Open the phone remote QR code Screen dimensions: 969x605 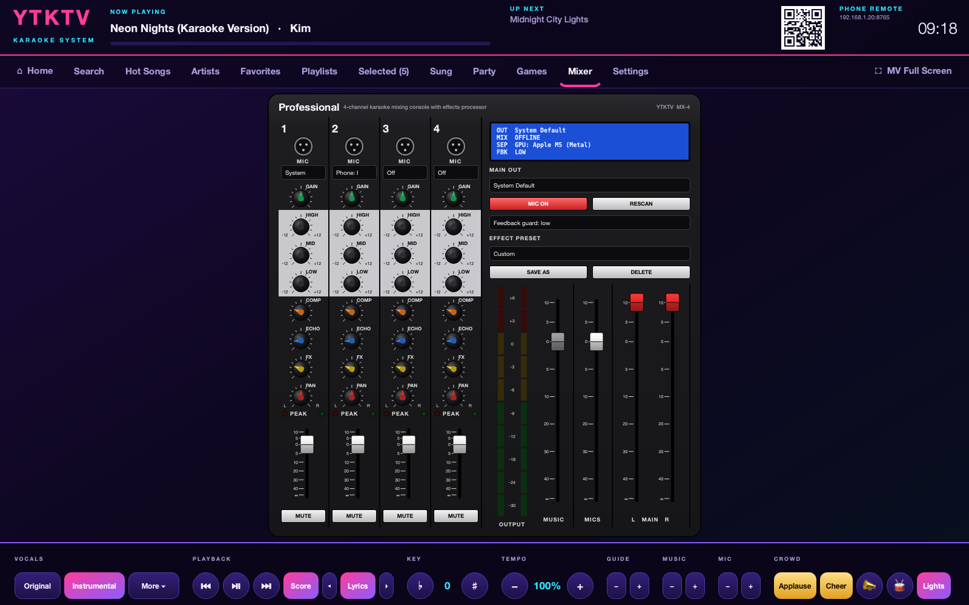click(x=803, y=28)
